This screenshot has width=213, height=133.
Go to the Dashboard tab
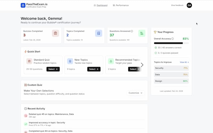(101, 5)
